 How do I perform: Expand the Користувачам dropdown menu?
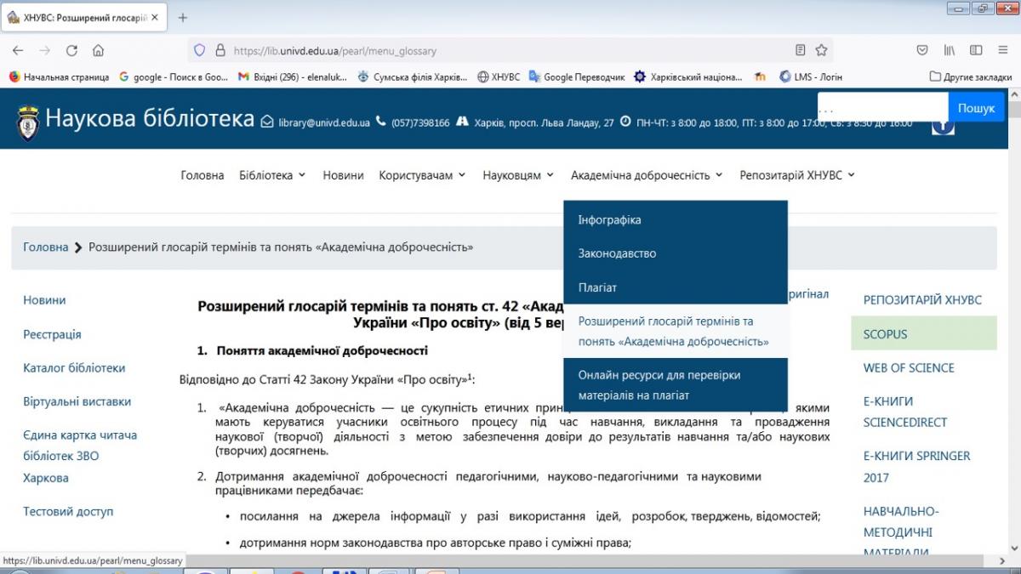click(x=422, y=175)
